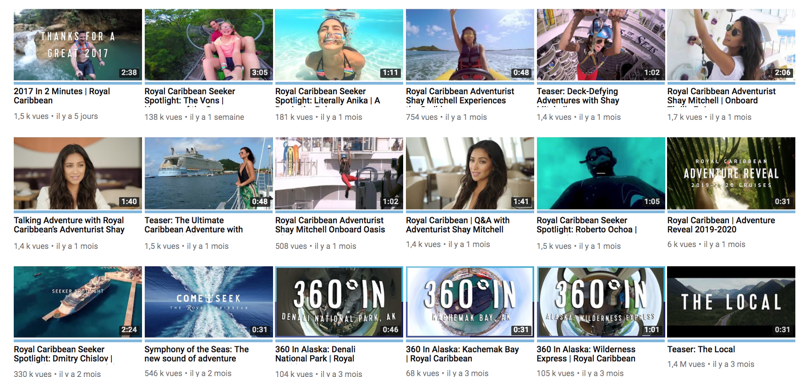The height and width of the screenshot is (377, 810).
Task: Open 'The Local' teaser thumbnail
Action: tap(731, 302)
